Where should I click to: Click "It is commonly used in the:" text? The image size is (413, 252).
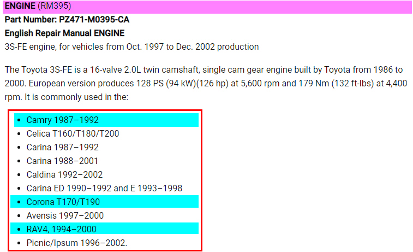point(68,98)
